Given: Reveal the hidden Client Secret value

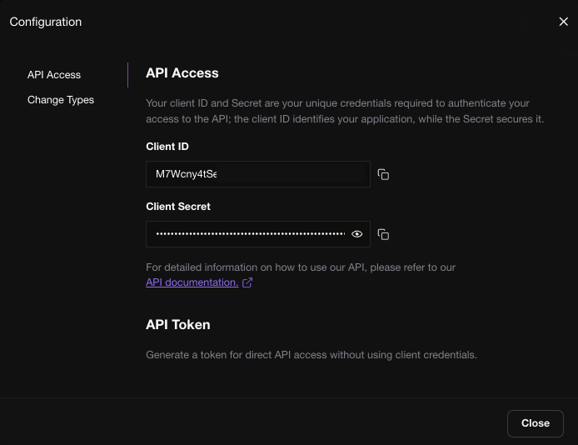Looking at the screenshot, I should [357, 234].
